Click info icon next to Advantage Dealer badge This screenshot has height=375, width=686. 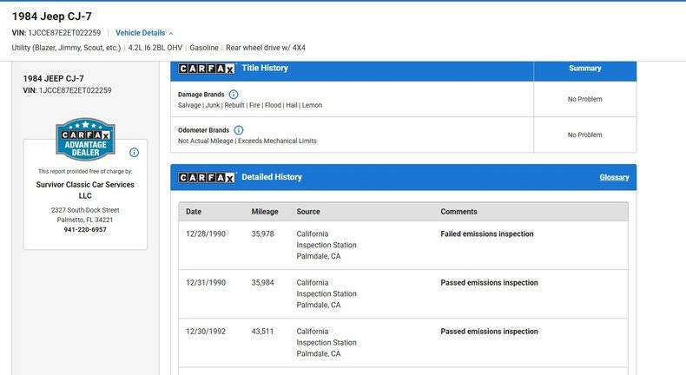pos(135,152)
